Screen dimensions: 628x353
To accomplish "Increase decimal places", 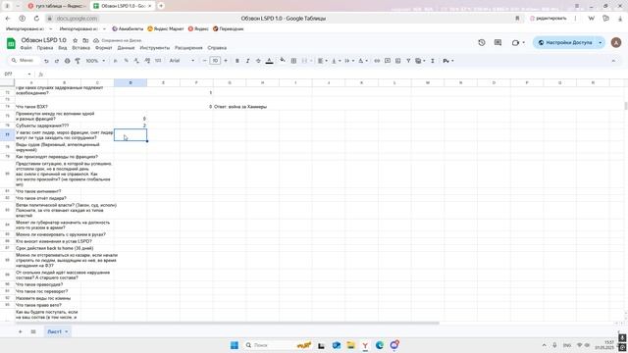I will (147, 61).
